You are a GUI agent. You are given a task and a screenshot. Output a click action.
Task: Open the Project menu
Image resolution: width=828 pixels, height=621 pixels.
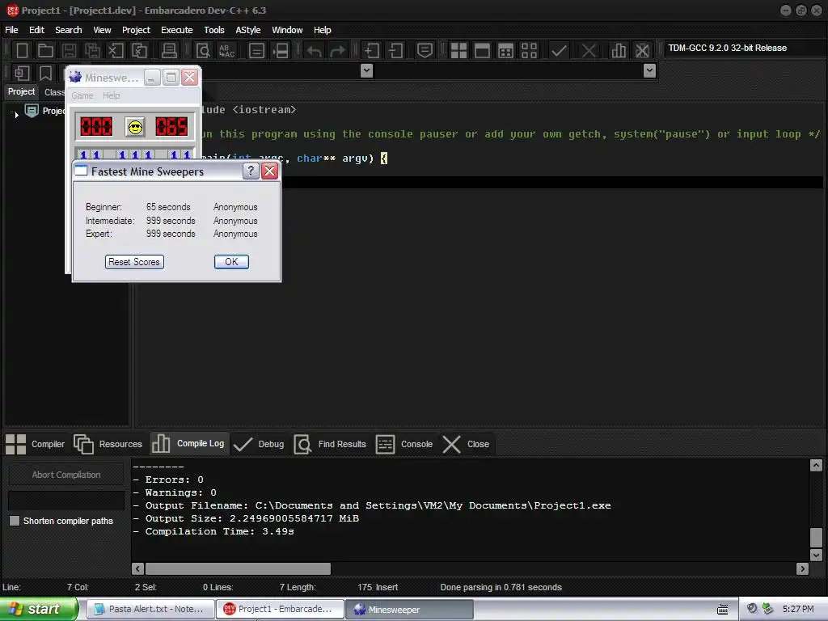point(136,30)
